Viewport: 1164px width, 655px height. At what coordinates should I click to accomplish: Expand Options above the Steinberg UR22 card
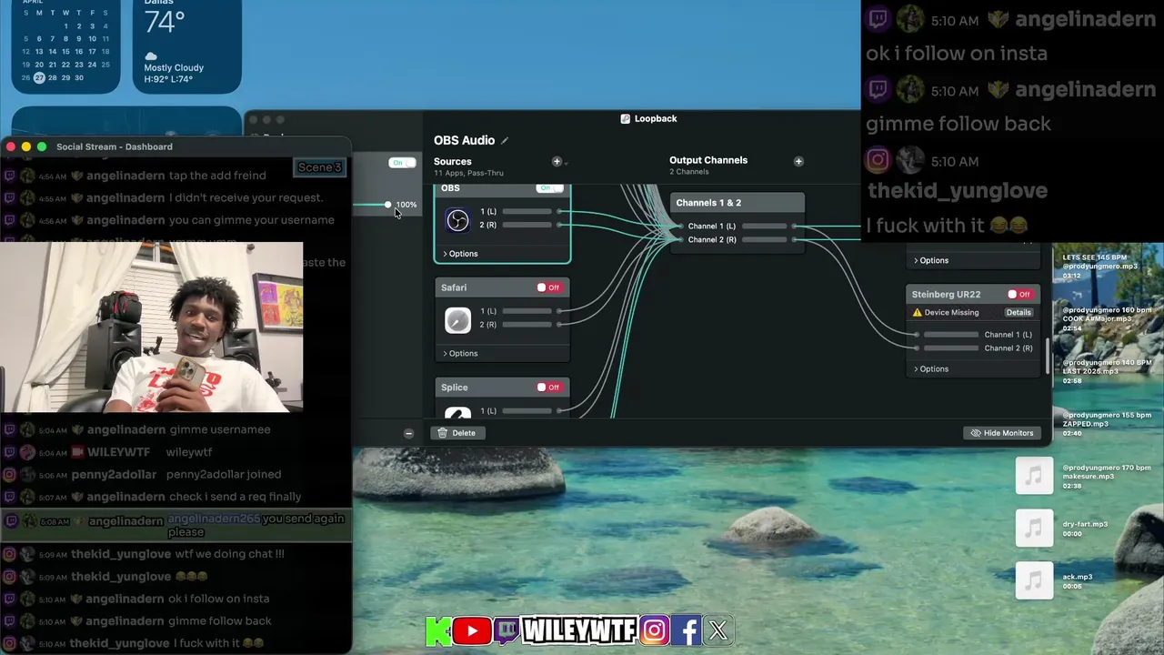point(931,260)
